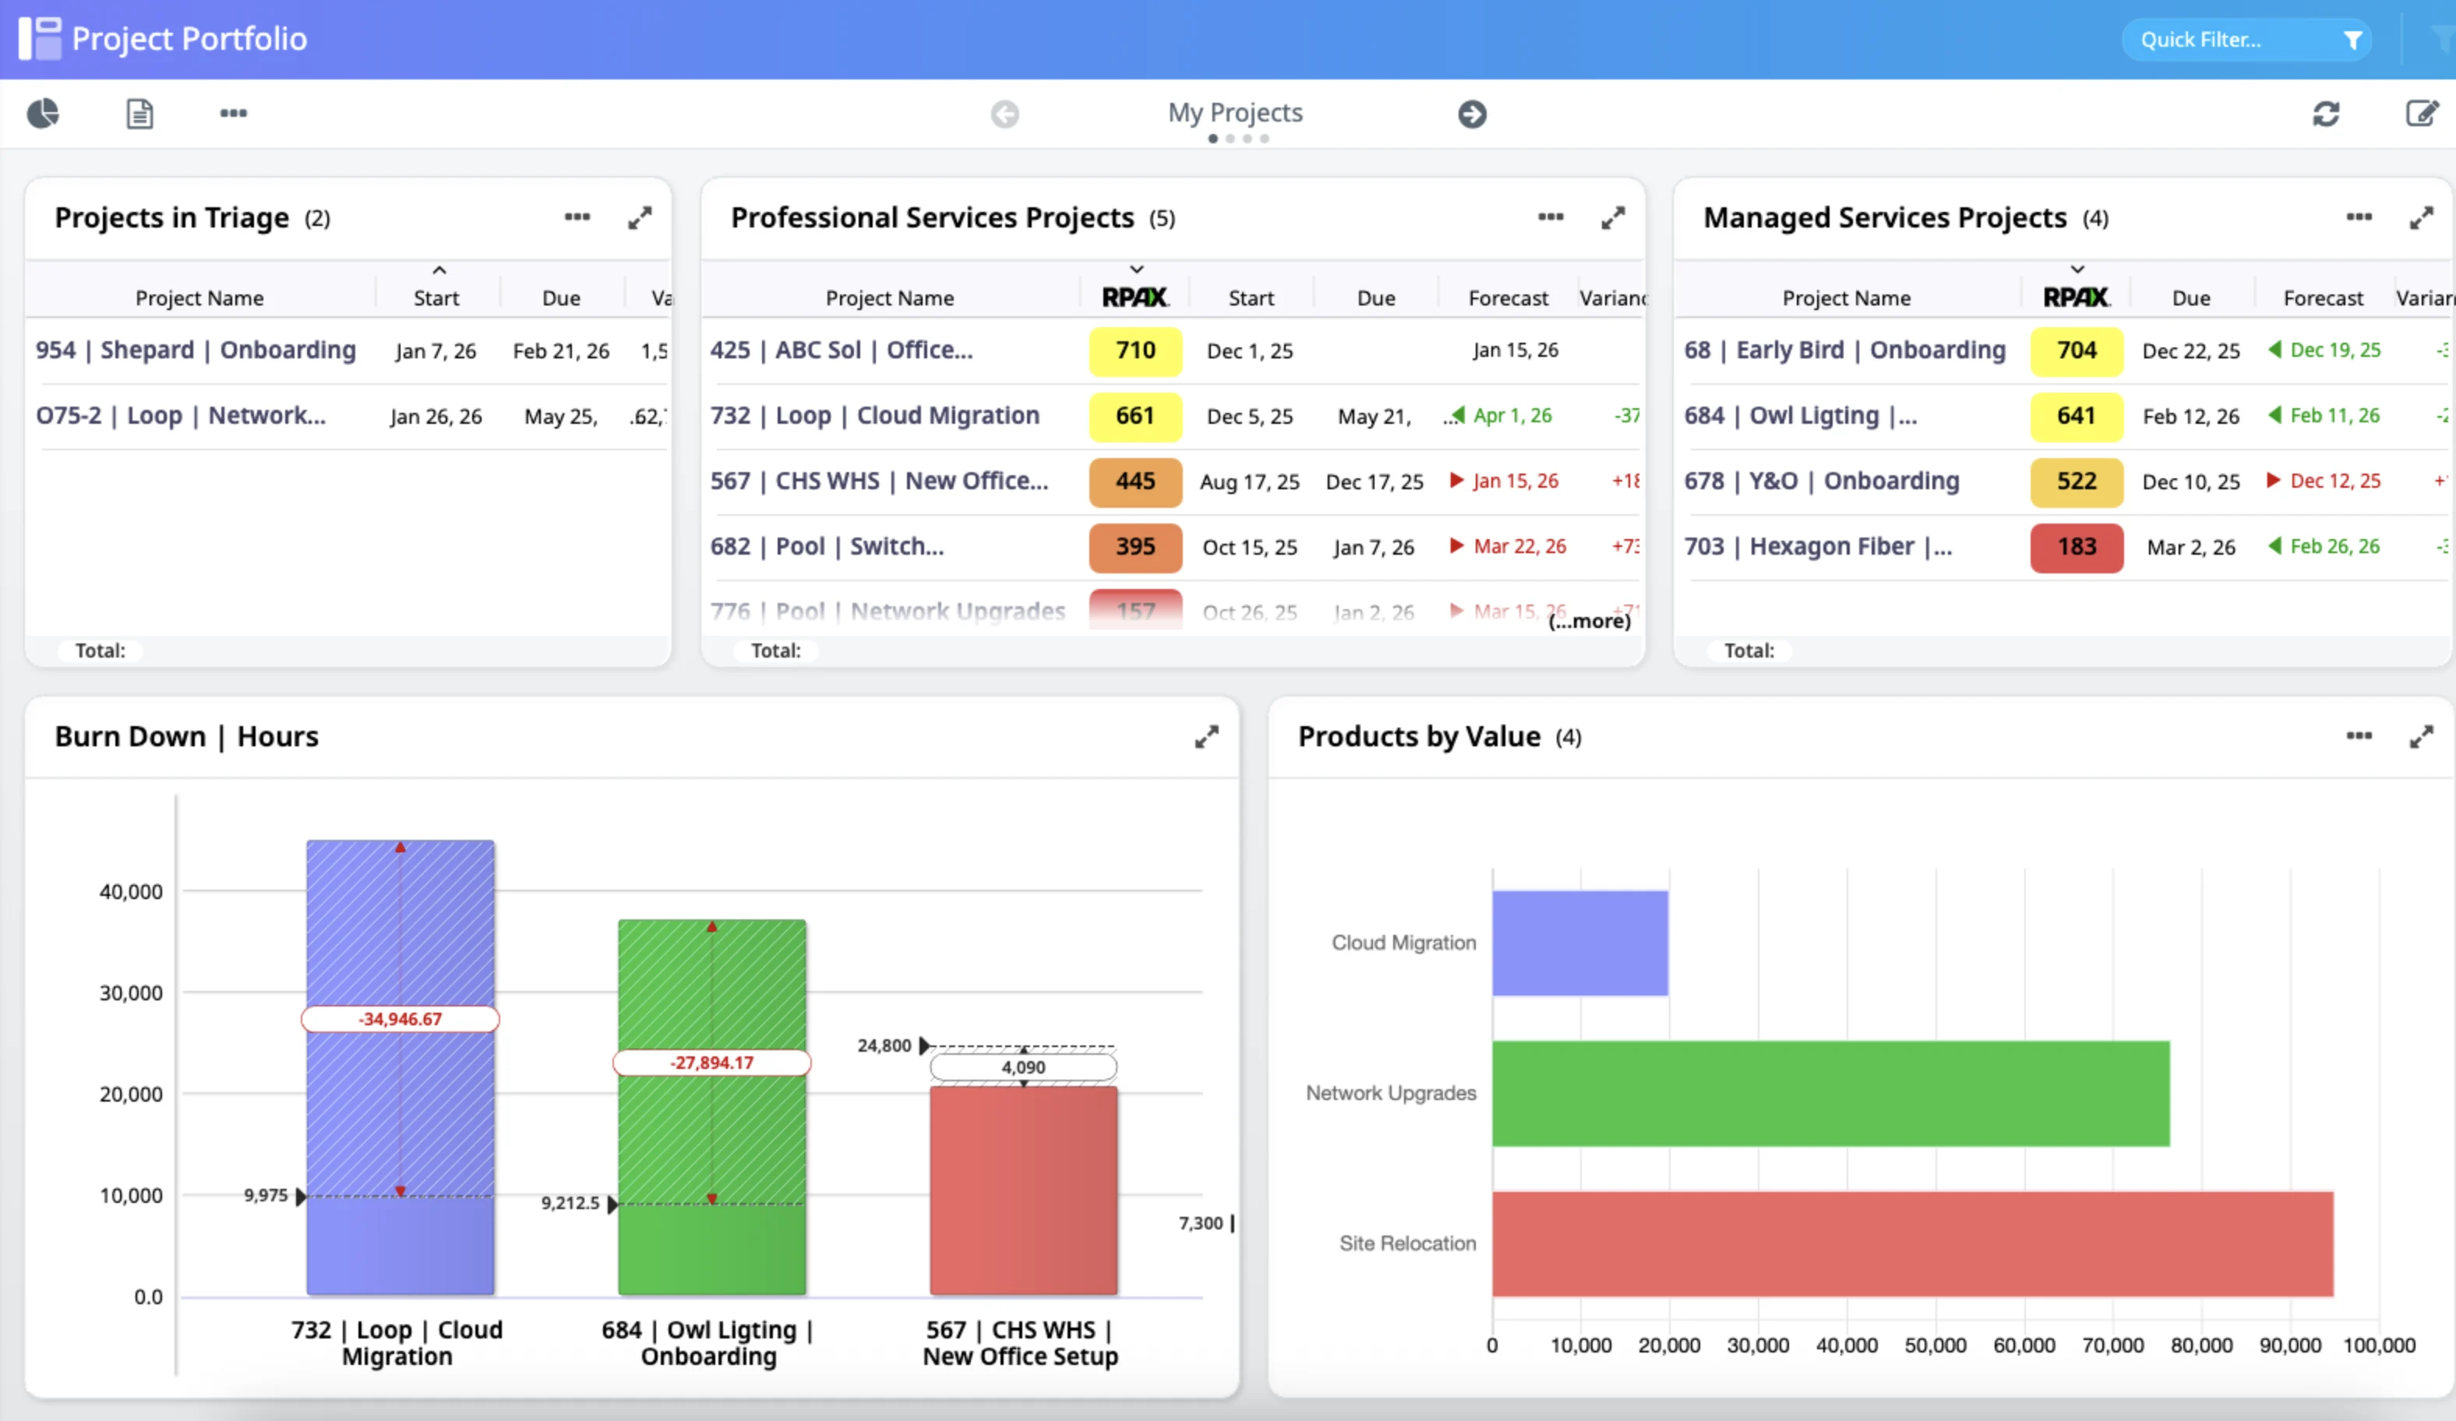The height and width of the screenshot is (1421, 2456).
Task: Open Managed Services Projects options menu
Action: 2359,217
